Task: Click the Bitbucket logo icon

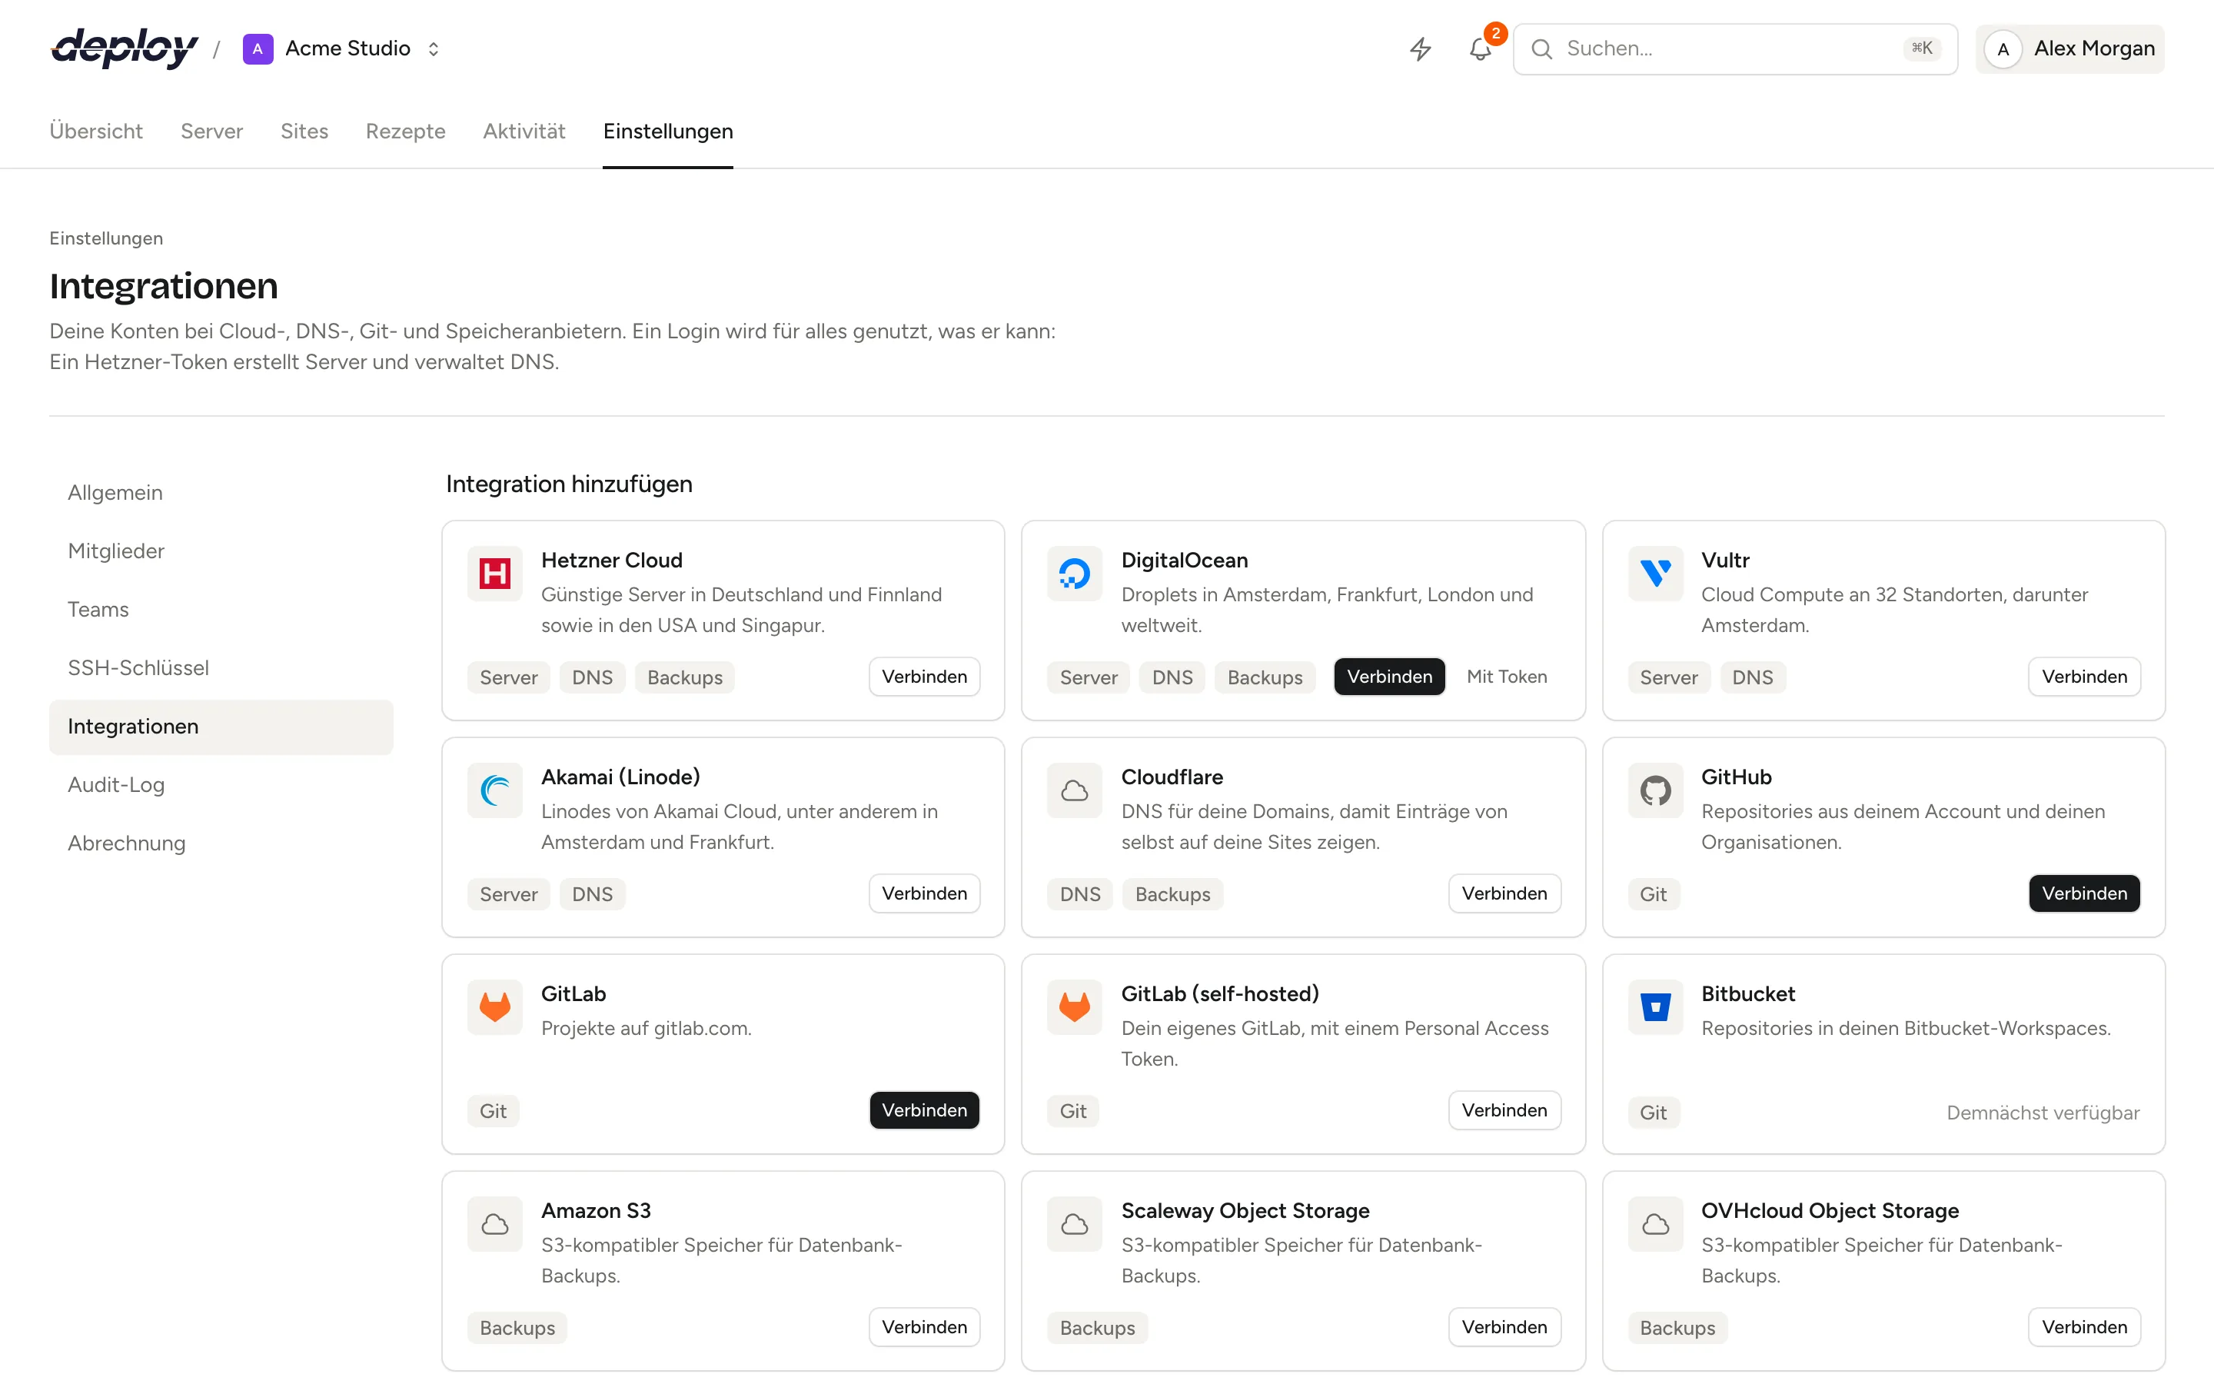Action: 1655,1008
